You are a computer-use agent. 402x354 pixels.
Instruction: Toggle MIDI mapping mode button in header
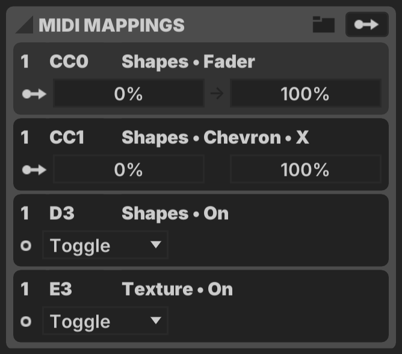point(367,25)
